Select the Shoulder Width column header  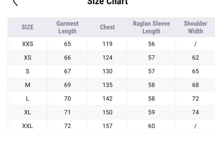click(195, 27)
